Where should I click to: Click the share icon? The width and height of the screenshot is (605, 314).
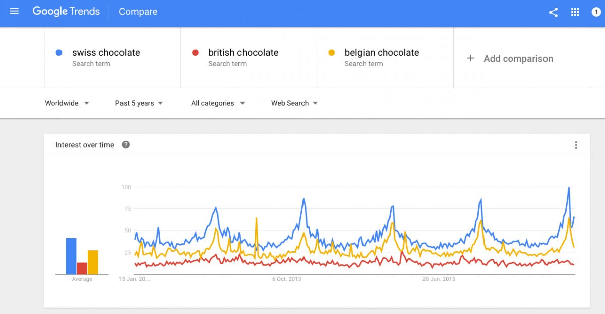point(553,12)
